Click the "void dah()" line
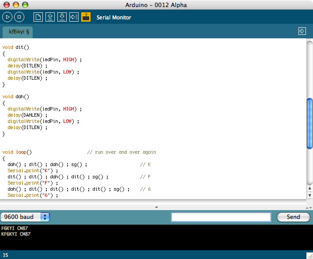 coord(15,97)
